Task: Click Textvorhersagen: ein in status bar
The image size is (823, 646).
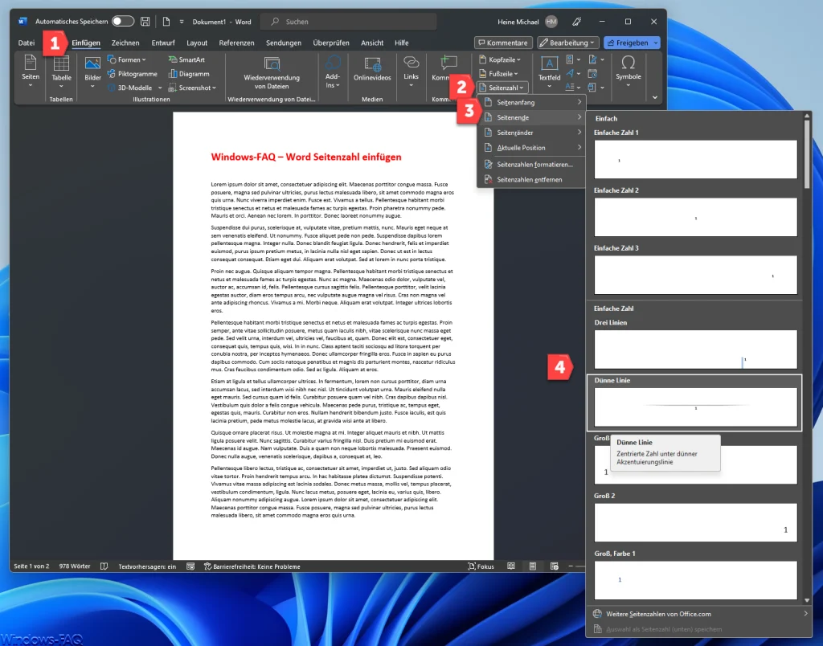Action: (x=147, y=566)
